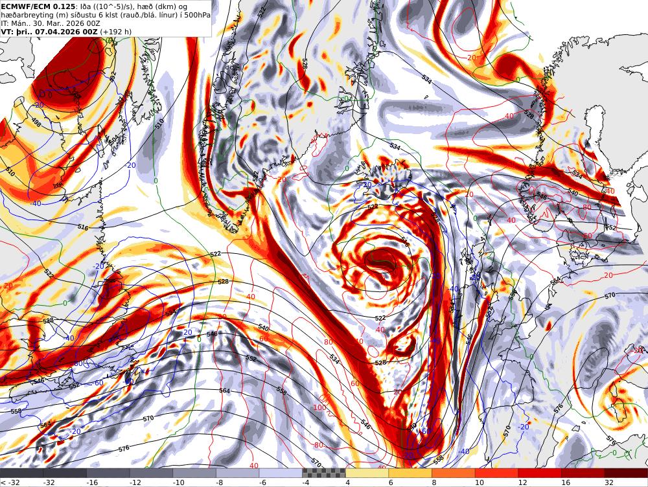Pick the pale yellow 4 to 6 legend segment

tap(367, 473)
